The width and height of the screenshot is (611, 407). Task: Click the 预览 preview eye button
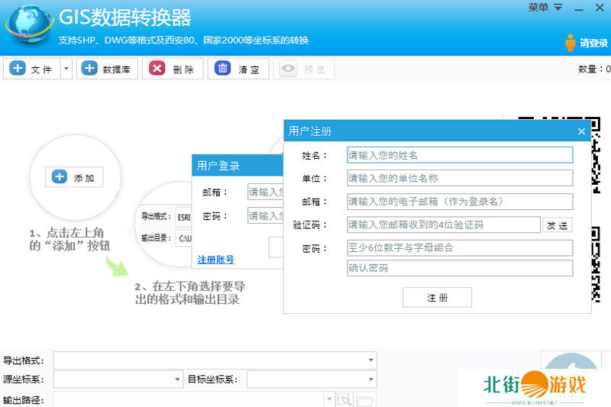coord(304,69)
